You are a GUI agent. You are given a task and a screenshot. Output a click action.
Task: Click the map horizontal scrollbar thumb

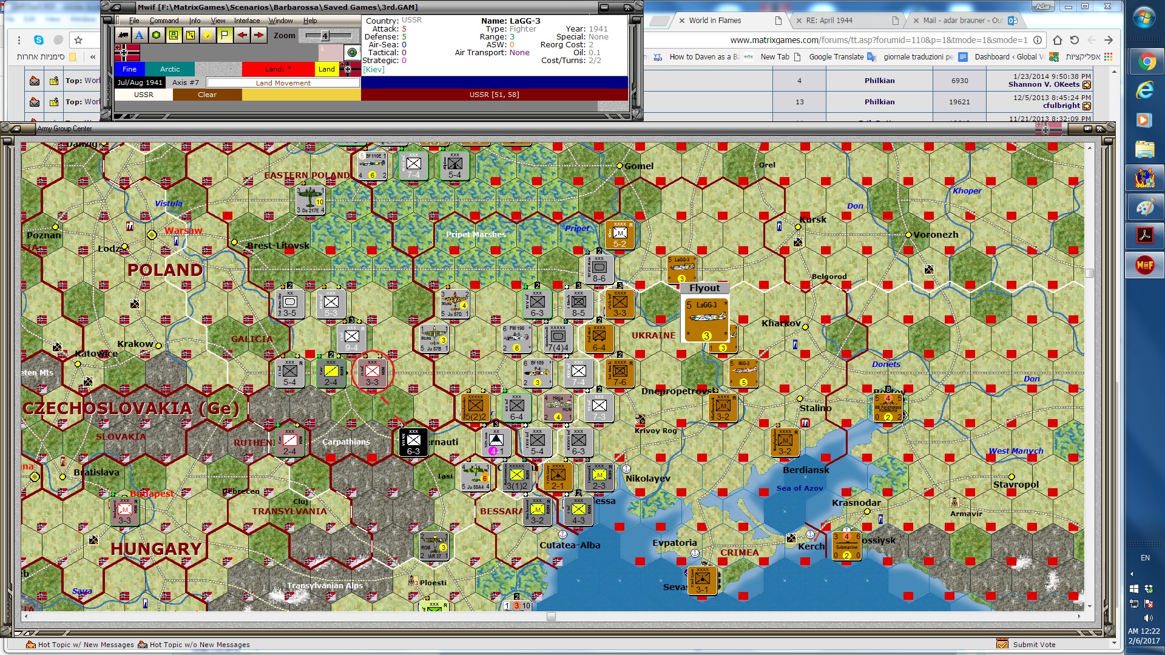tap(551, 617)
